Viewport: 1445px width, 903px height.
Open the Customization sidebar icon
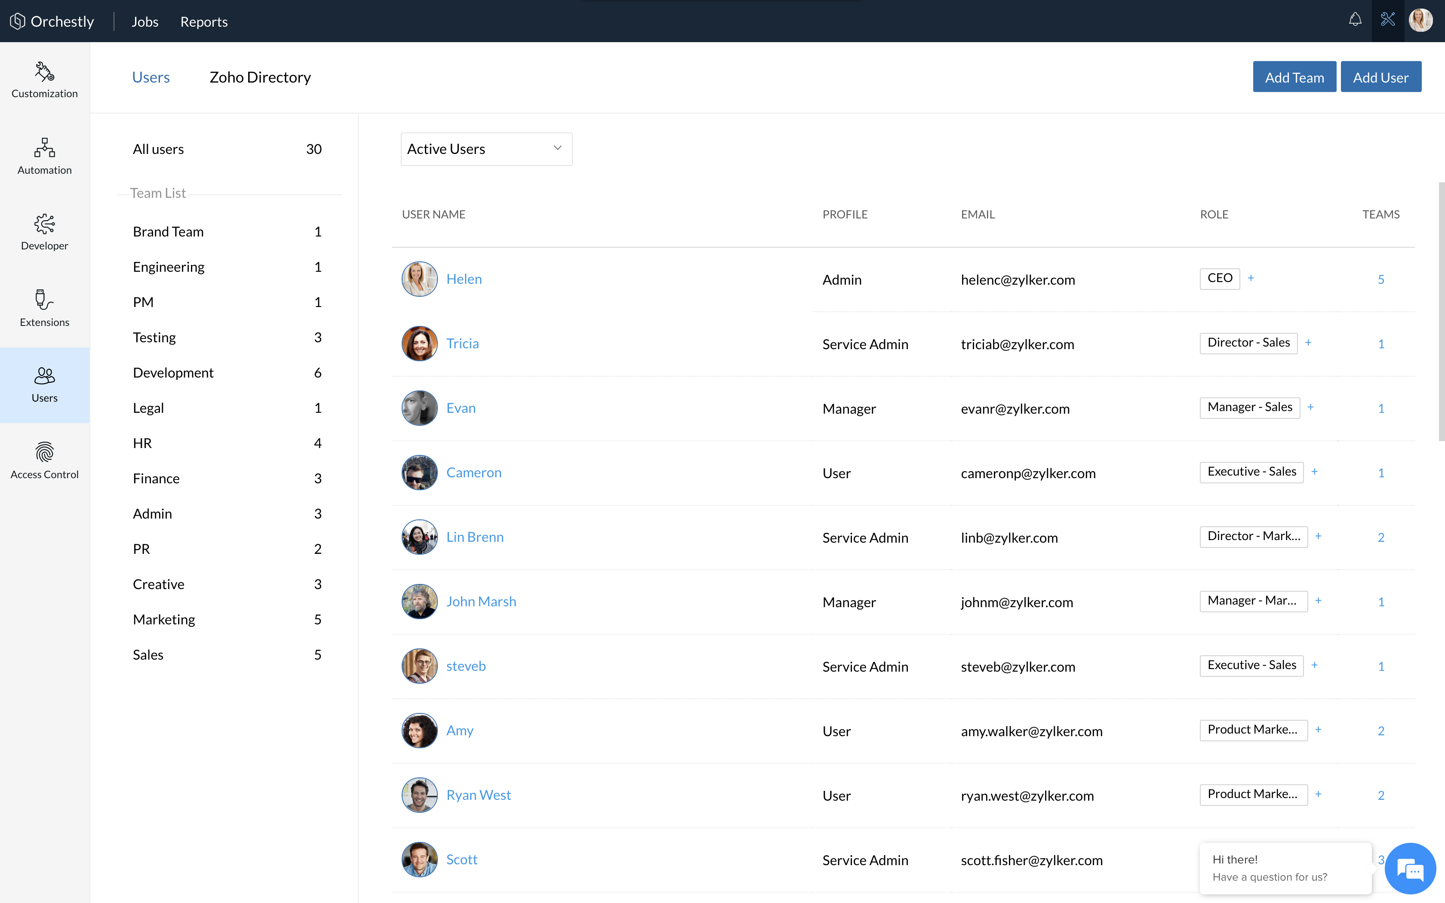pos(44,80)
